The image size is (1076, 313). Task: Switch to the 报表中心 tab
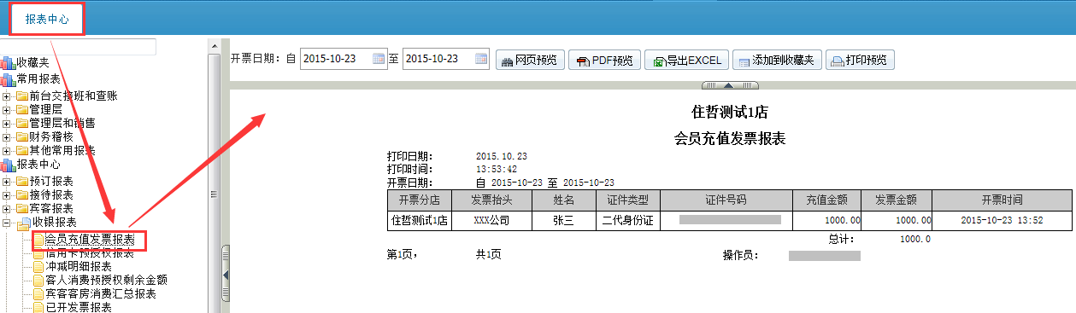[x=47, y=19]
